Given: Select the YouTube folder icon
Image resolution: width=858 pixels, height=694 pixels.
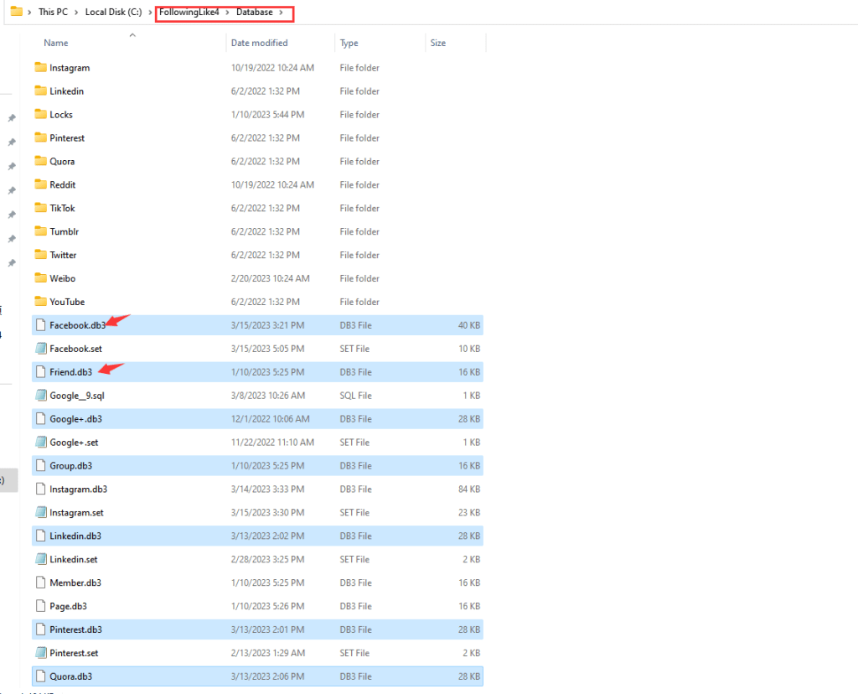Looking at the screenshot, I should coord(40,302).
